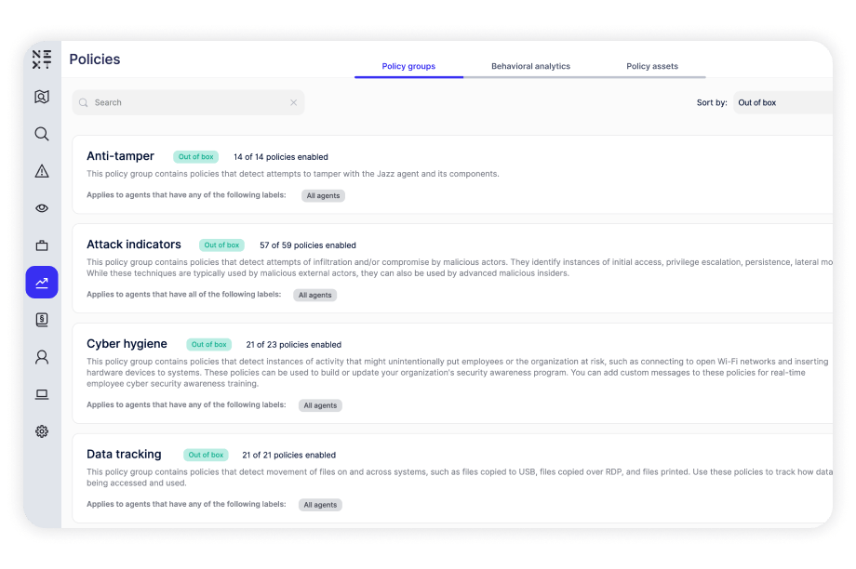The width and height of the screenshot is (856, 569).
Task: Open the alerts triangle icon in sidebar
Action: point(42,171)
